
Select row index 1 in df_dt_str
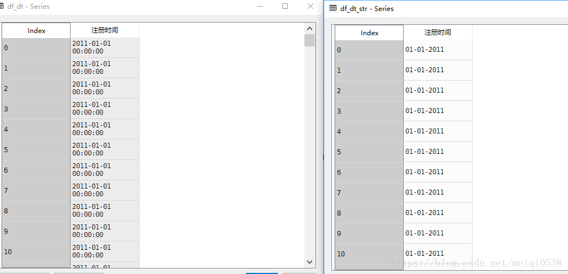click(x=369, y=70)
